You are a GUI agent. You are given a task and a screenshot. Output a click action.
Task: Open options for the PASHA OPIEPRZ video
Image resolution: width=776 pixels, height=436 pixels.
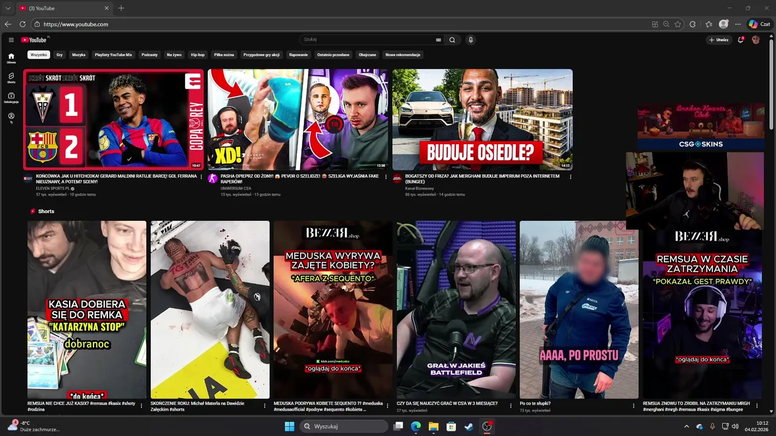tap(386, 177)
